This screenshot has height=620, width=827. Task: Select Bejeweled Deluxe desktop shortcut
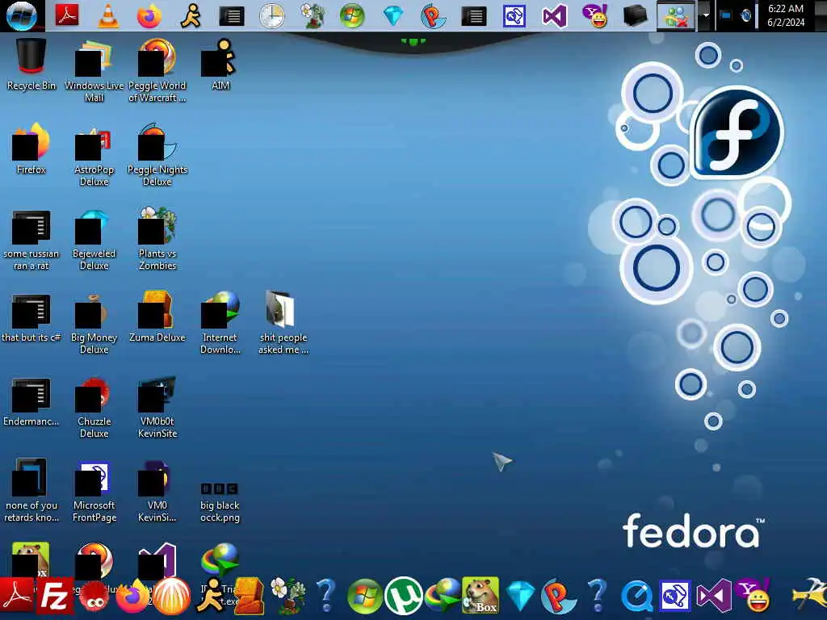[94, 240]
